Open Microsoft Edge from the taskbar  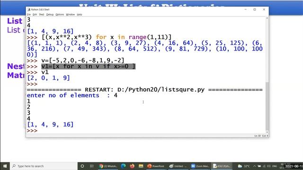tap(123, 166)
